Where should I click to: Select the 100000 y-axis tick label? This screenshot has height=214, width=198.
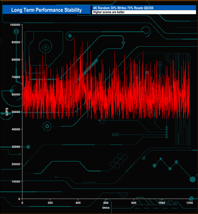[14, 25]
